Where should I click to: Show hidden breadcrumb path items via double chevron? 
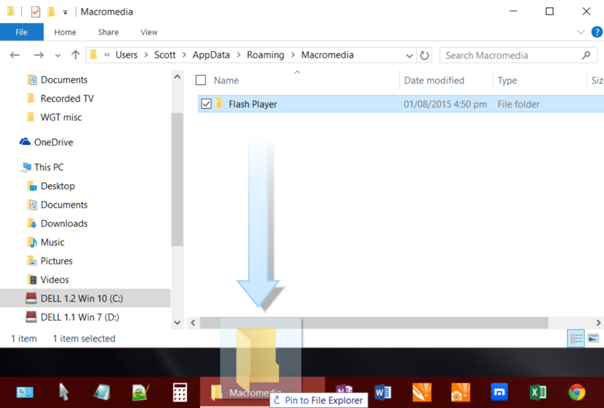tap(107, 55)
